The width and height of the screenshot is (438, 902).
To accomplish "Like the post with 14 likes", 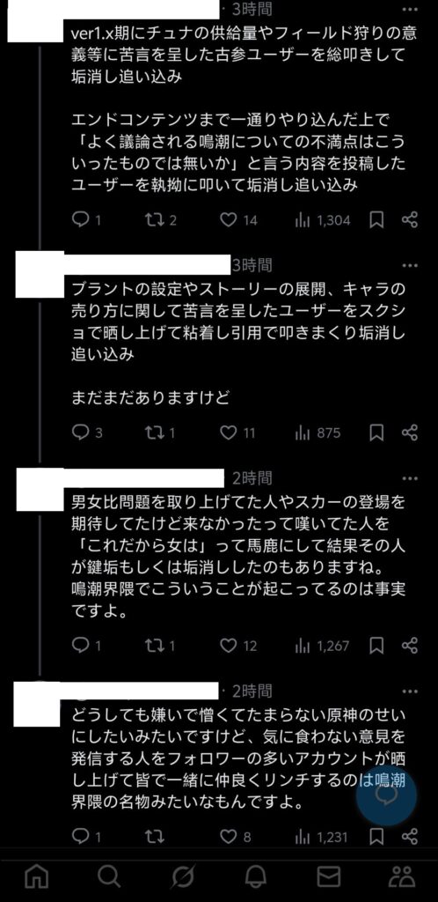I will coord(229,219).
